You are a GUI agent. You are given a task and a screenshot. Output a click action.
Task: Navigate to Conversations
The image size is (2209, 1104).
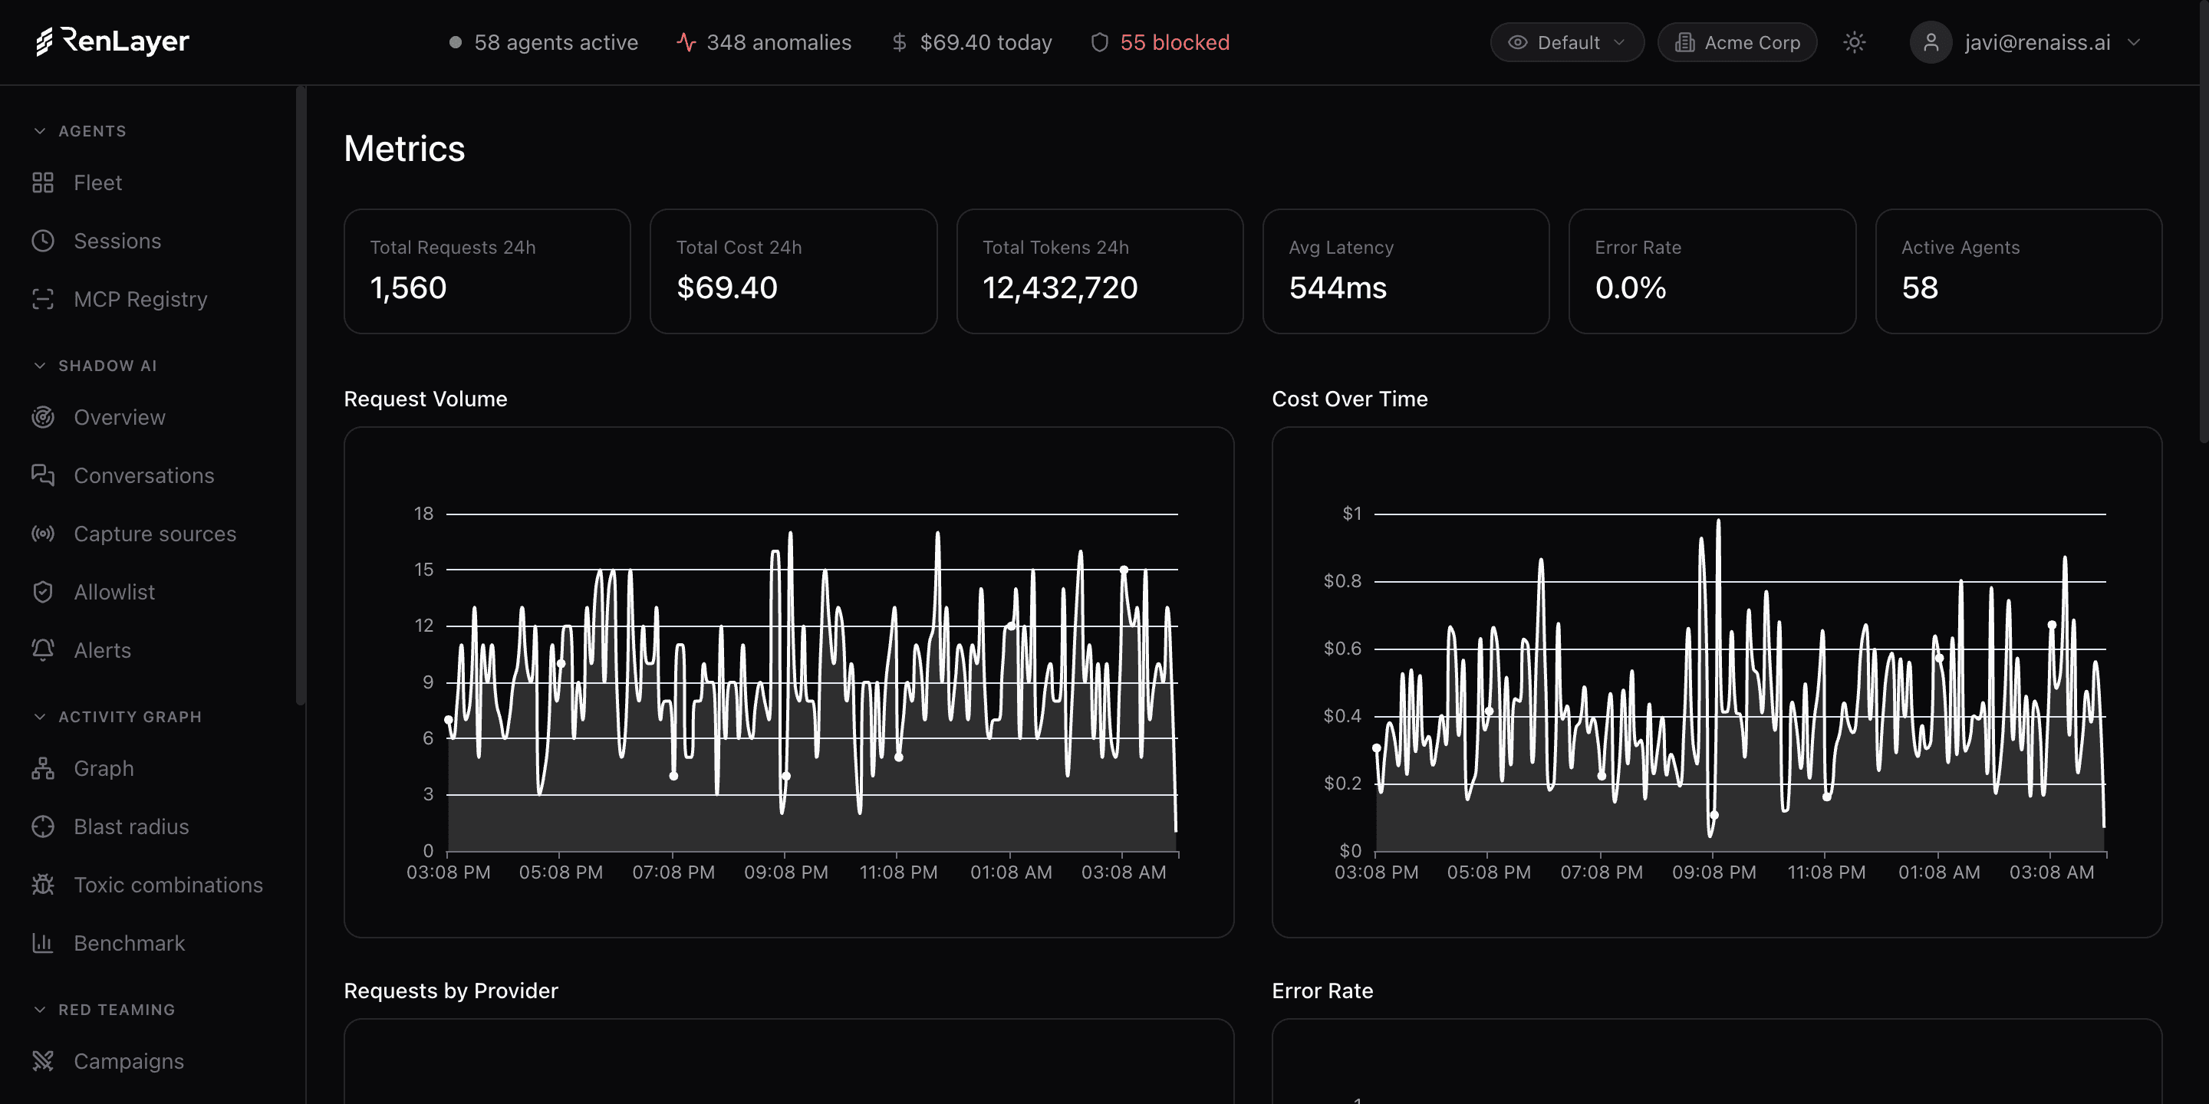coord(146,475)
